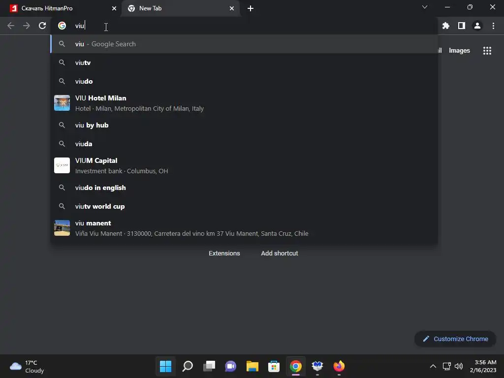Reload the current page
Viewport: 504px width, 378px height.
(x=42, y=26)
